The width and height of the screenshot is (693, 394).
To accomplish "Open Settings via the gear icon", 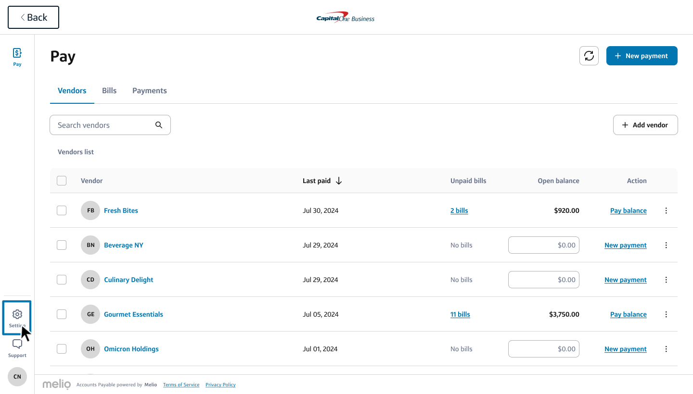I will (17, 314).
